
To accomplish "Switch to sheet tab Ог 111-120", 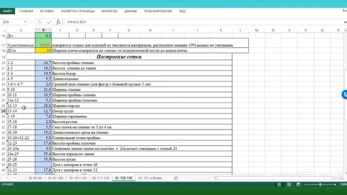I will [x=101, y=178].
